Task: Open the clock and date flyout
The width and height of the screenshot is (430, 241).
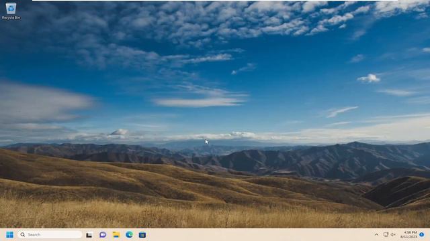Action: 409,234
